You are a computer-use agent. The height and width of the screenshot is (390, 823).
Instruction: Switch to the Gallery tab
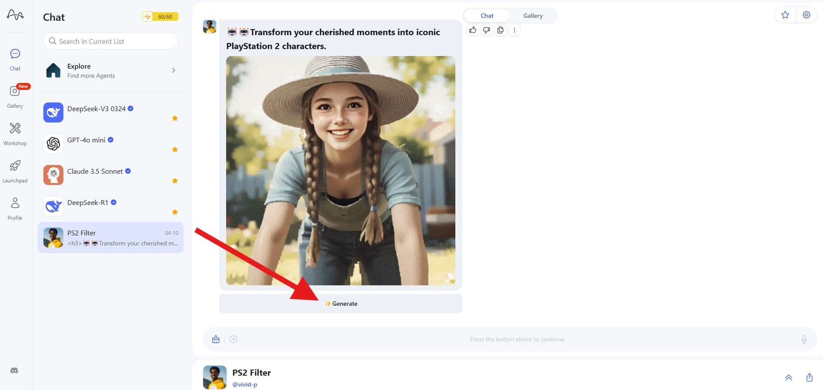(x=533, y=16)
